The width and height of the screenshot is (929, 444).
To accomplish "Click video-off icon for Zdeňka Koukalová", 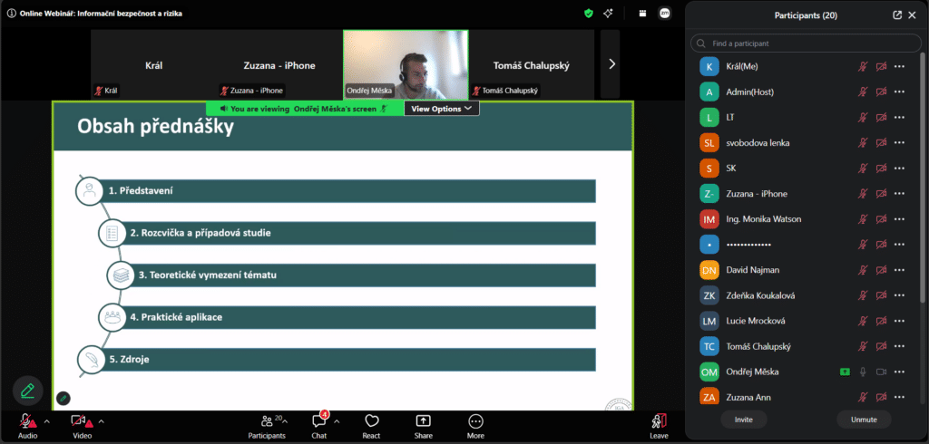I will 881,295.
